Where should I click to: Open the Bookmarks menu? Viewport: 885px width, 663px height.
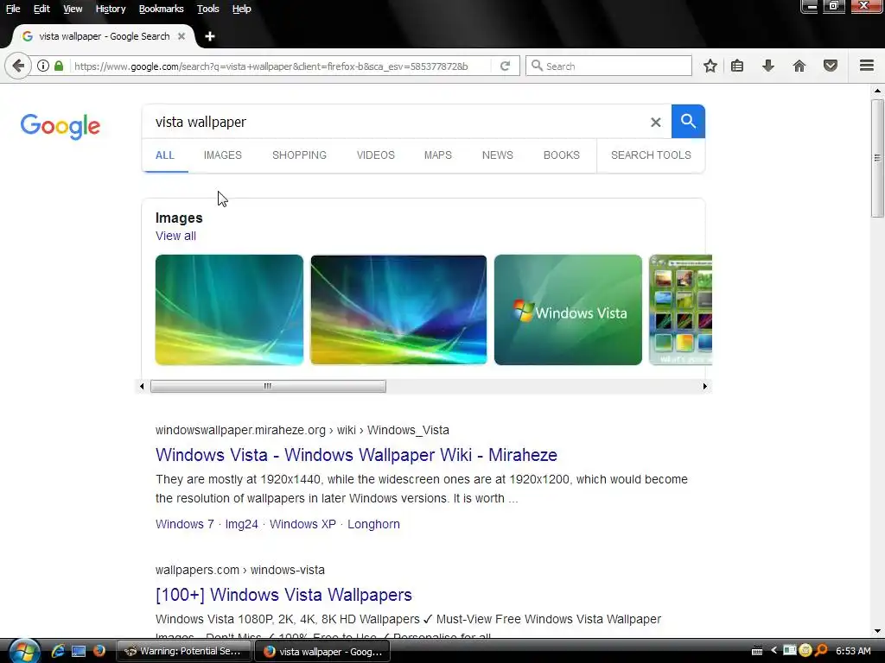click(x=161, y=9)
